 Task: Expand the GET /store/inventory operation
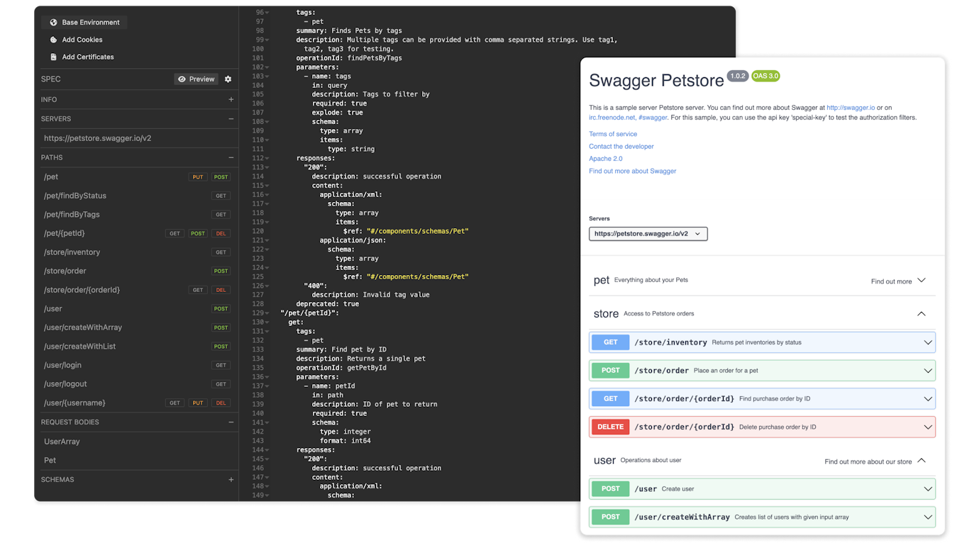[927, 342]
